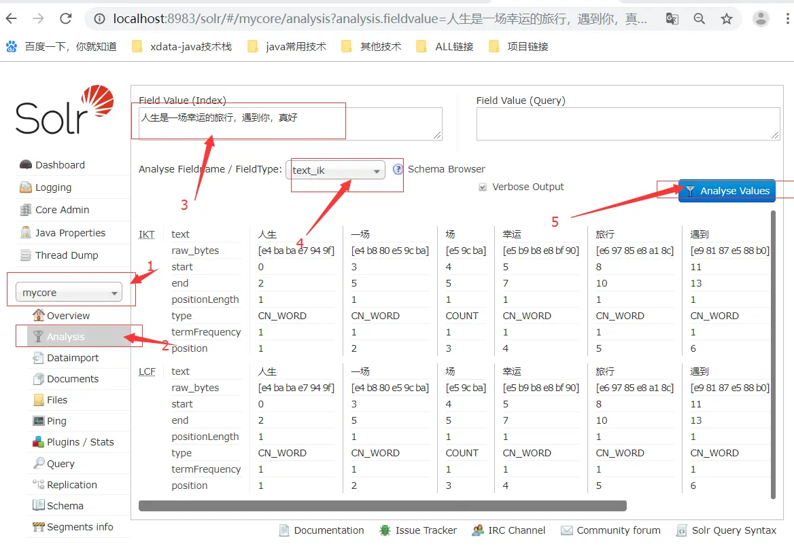
Task: Click the Ping monitor icon
Action: point(39,420)
